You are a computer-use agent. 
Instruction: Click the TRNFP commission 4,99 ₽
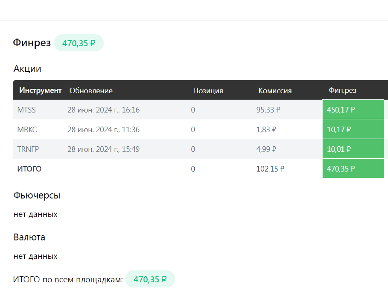coord(266,149)
